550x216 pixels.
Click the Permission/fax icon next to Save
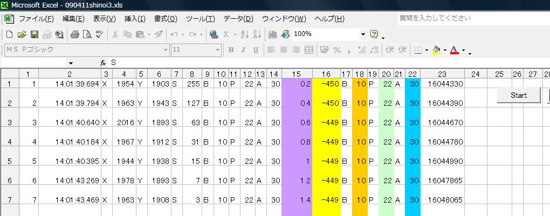click(47, 34)
